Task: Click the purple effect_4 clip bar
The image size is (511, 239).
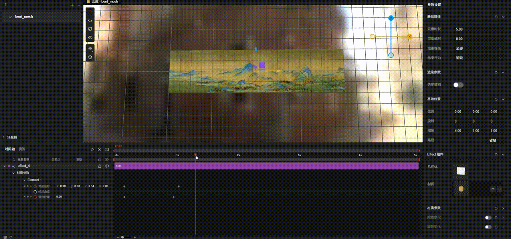Action: coord(266,166)
